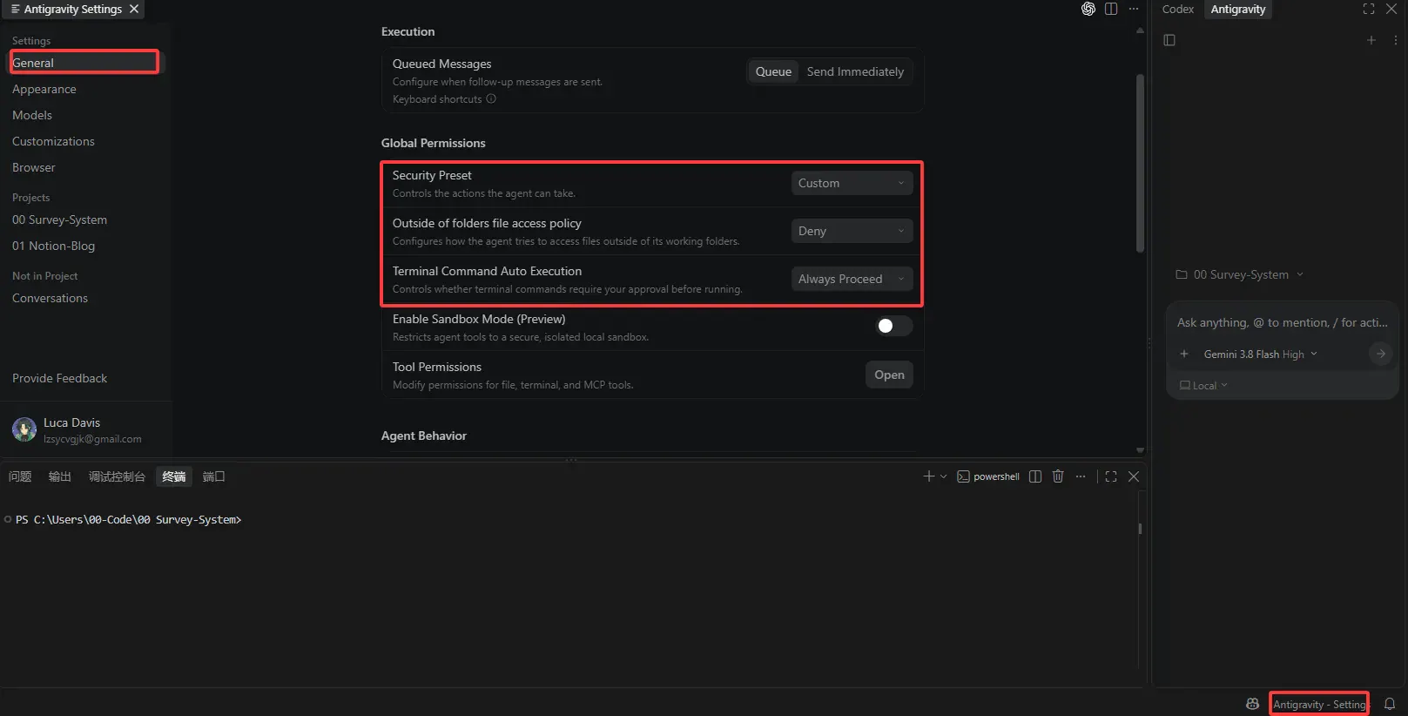Open terminal panel more actions menu

1081,476
